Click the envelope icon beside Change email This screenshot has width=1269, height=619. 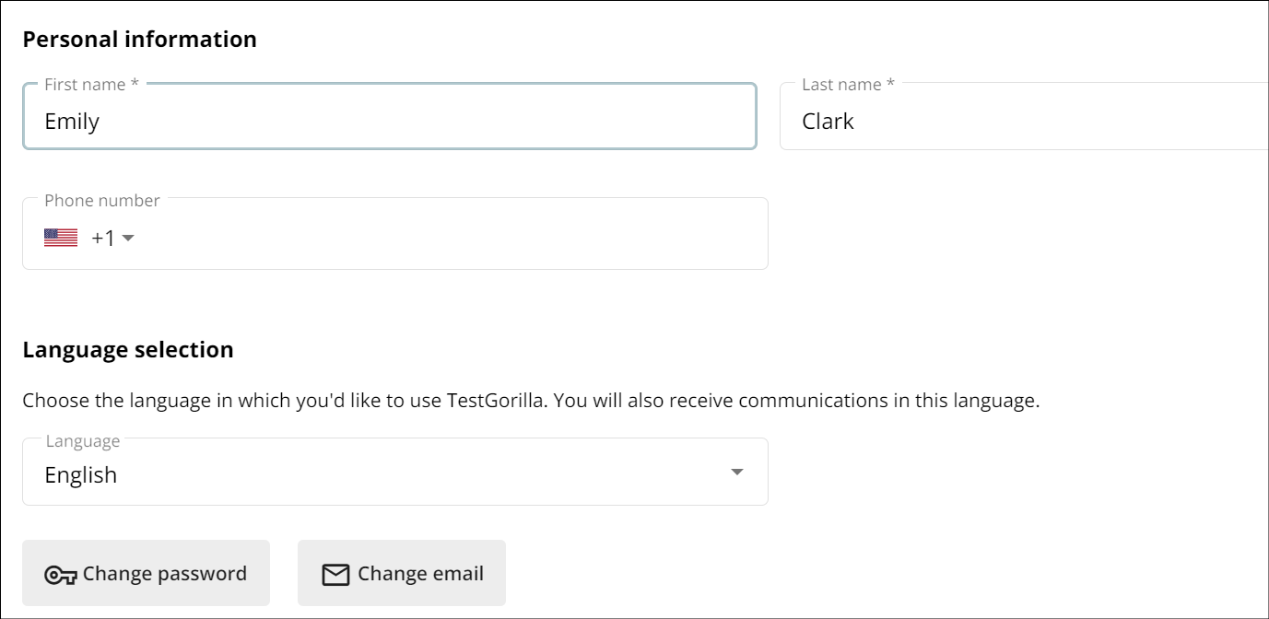click(x=335, y=575)
